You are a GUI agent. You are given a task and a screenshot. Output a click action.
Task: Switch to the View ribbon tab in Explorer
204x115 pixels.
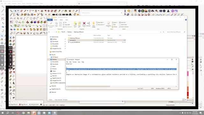click(67, 20)
